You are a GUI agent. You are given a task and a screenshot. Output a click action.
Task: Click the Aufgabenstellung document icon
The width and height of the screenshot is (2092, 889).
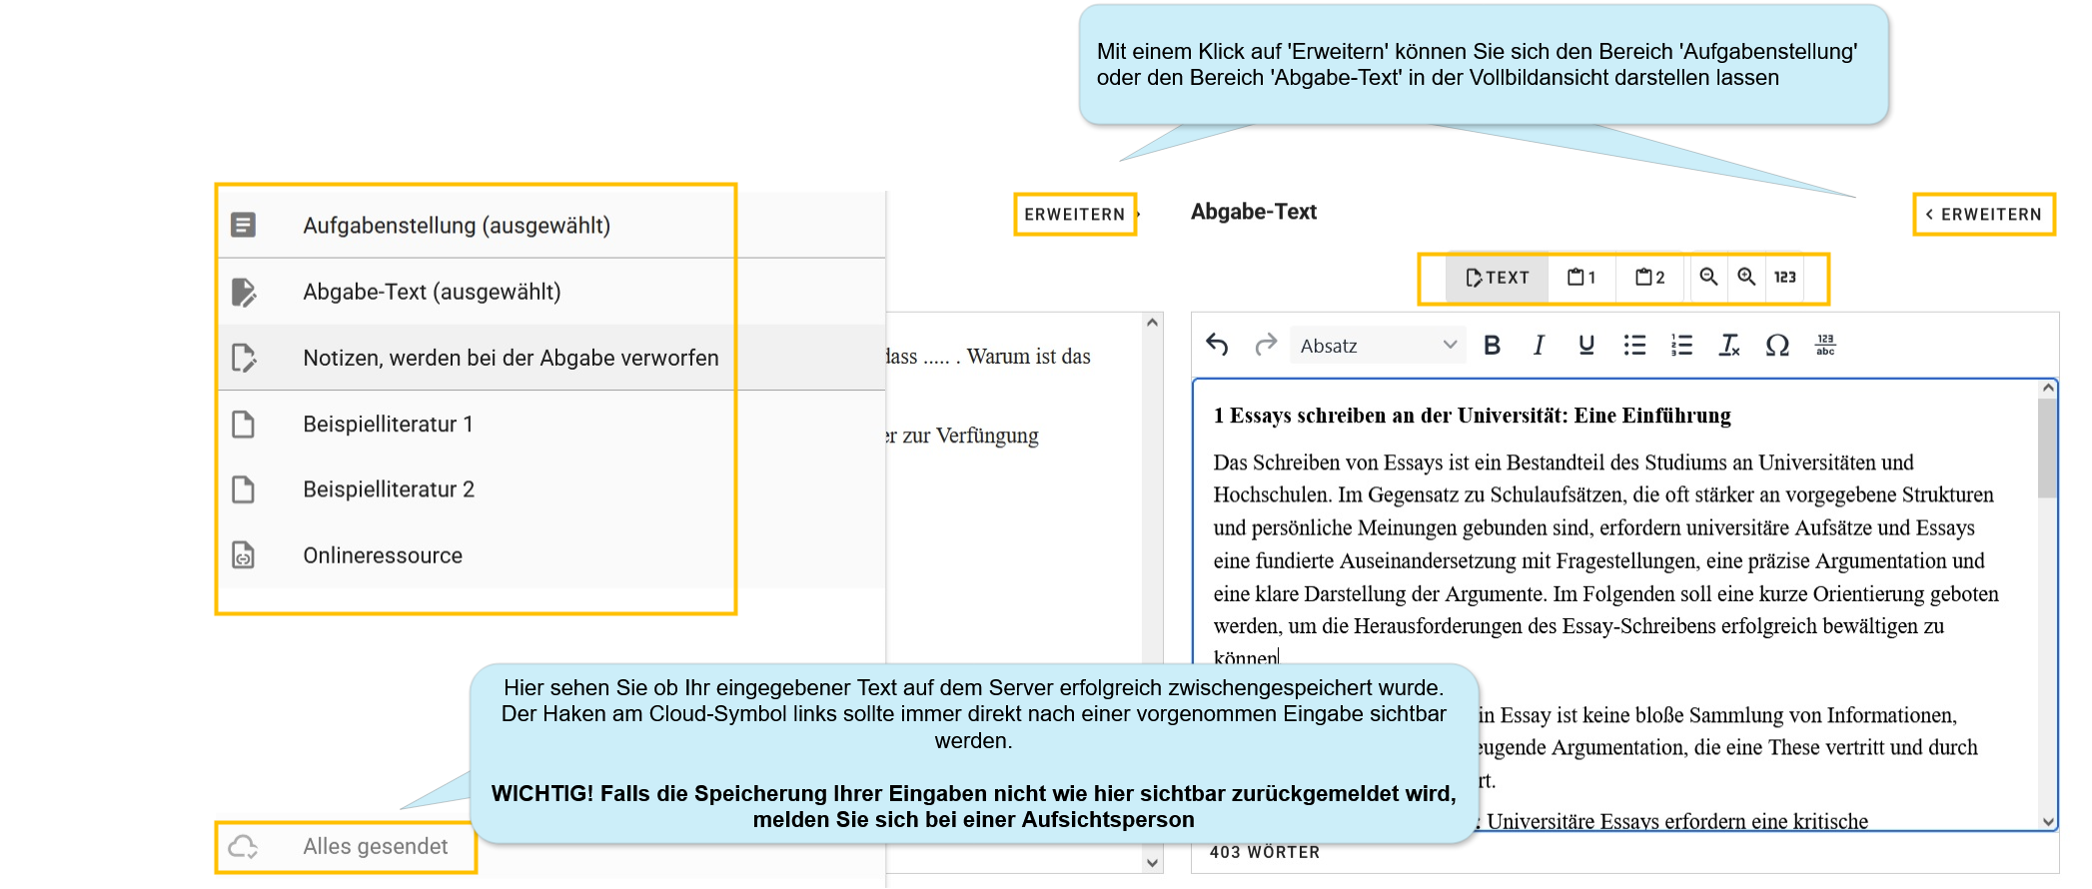[x=243, y=225]
